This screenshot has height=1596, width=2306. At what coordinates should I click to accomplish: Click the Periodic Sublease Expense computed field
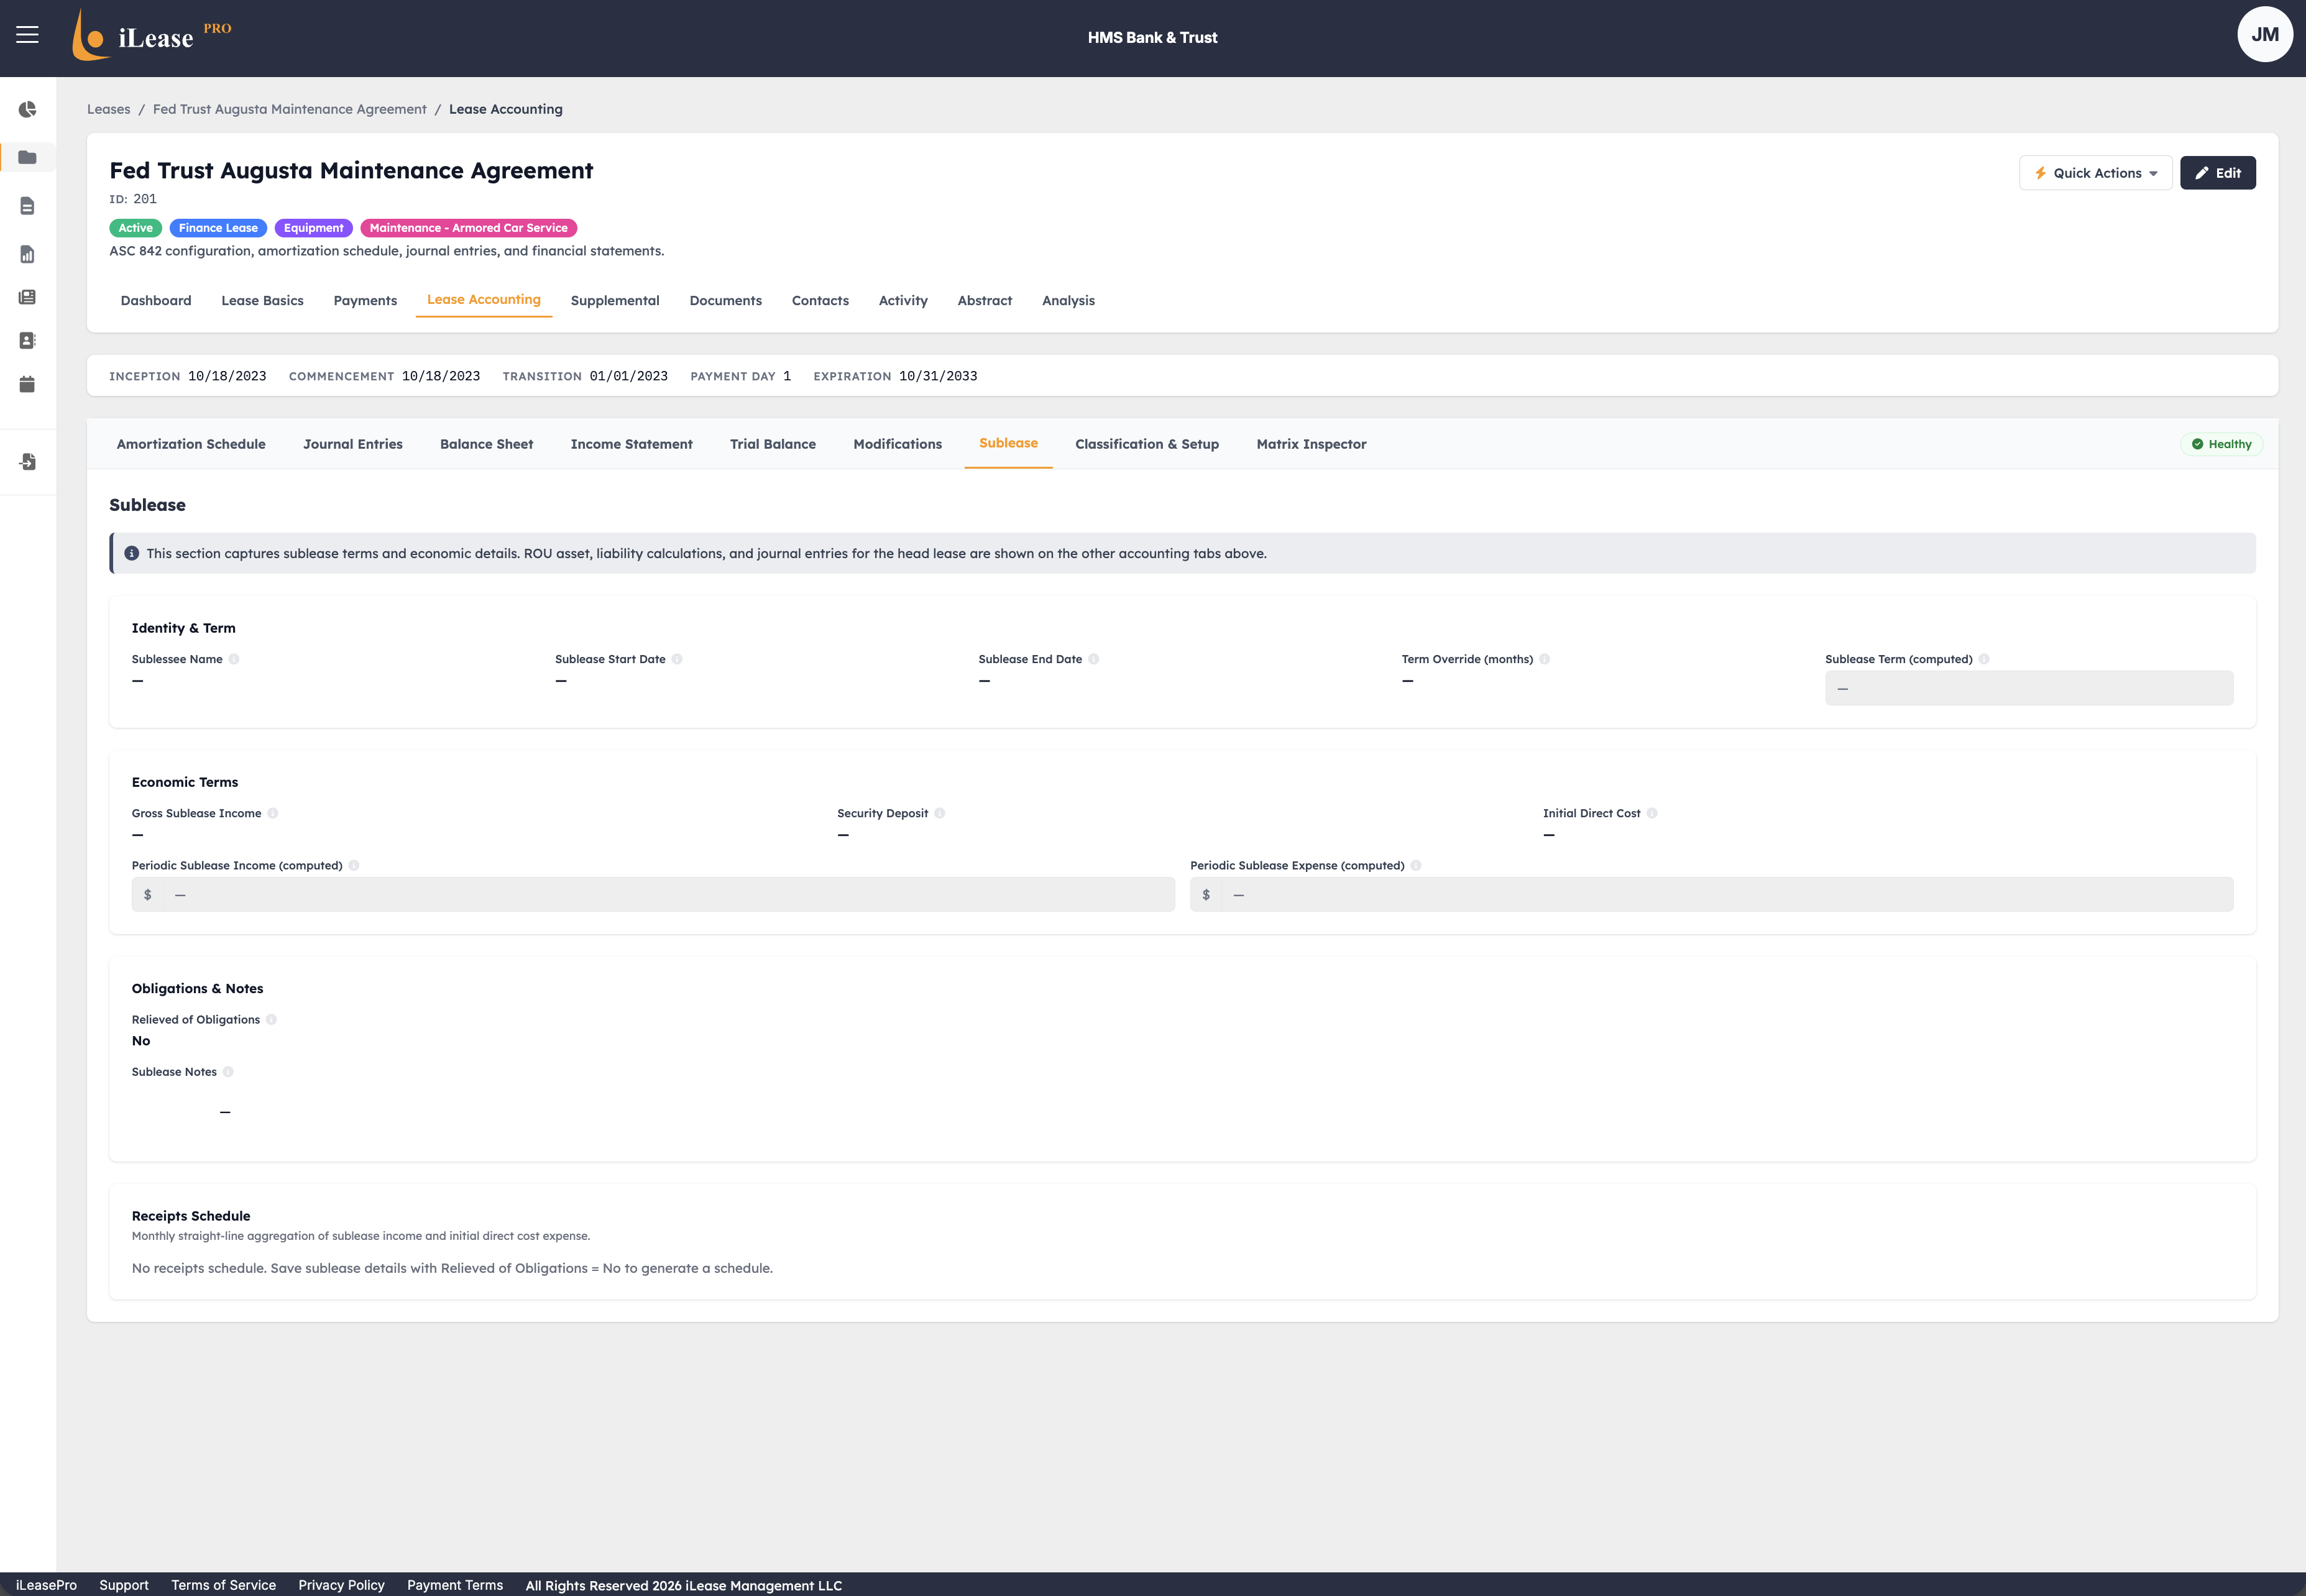(x=1711, y=894)
